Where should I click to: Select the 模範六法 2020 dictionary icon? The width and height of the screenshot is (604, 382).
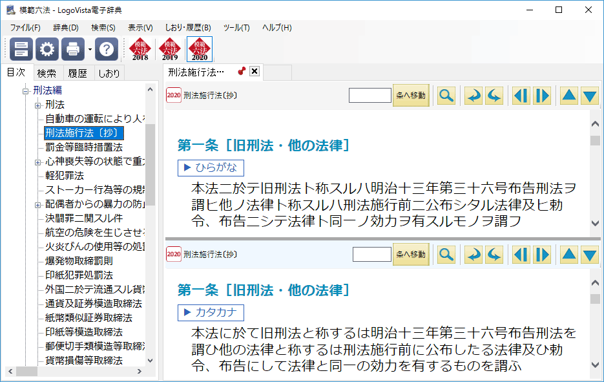[200, 49]
